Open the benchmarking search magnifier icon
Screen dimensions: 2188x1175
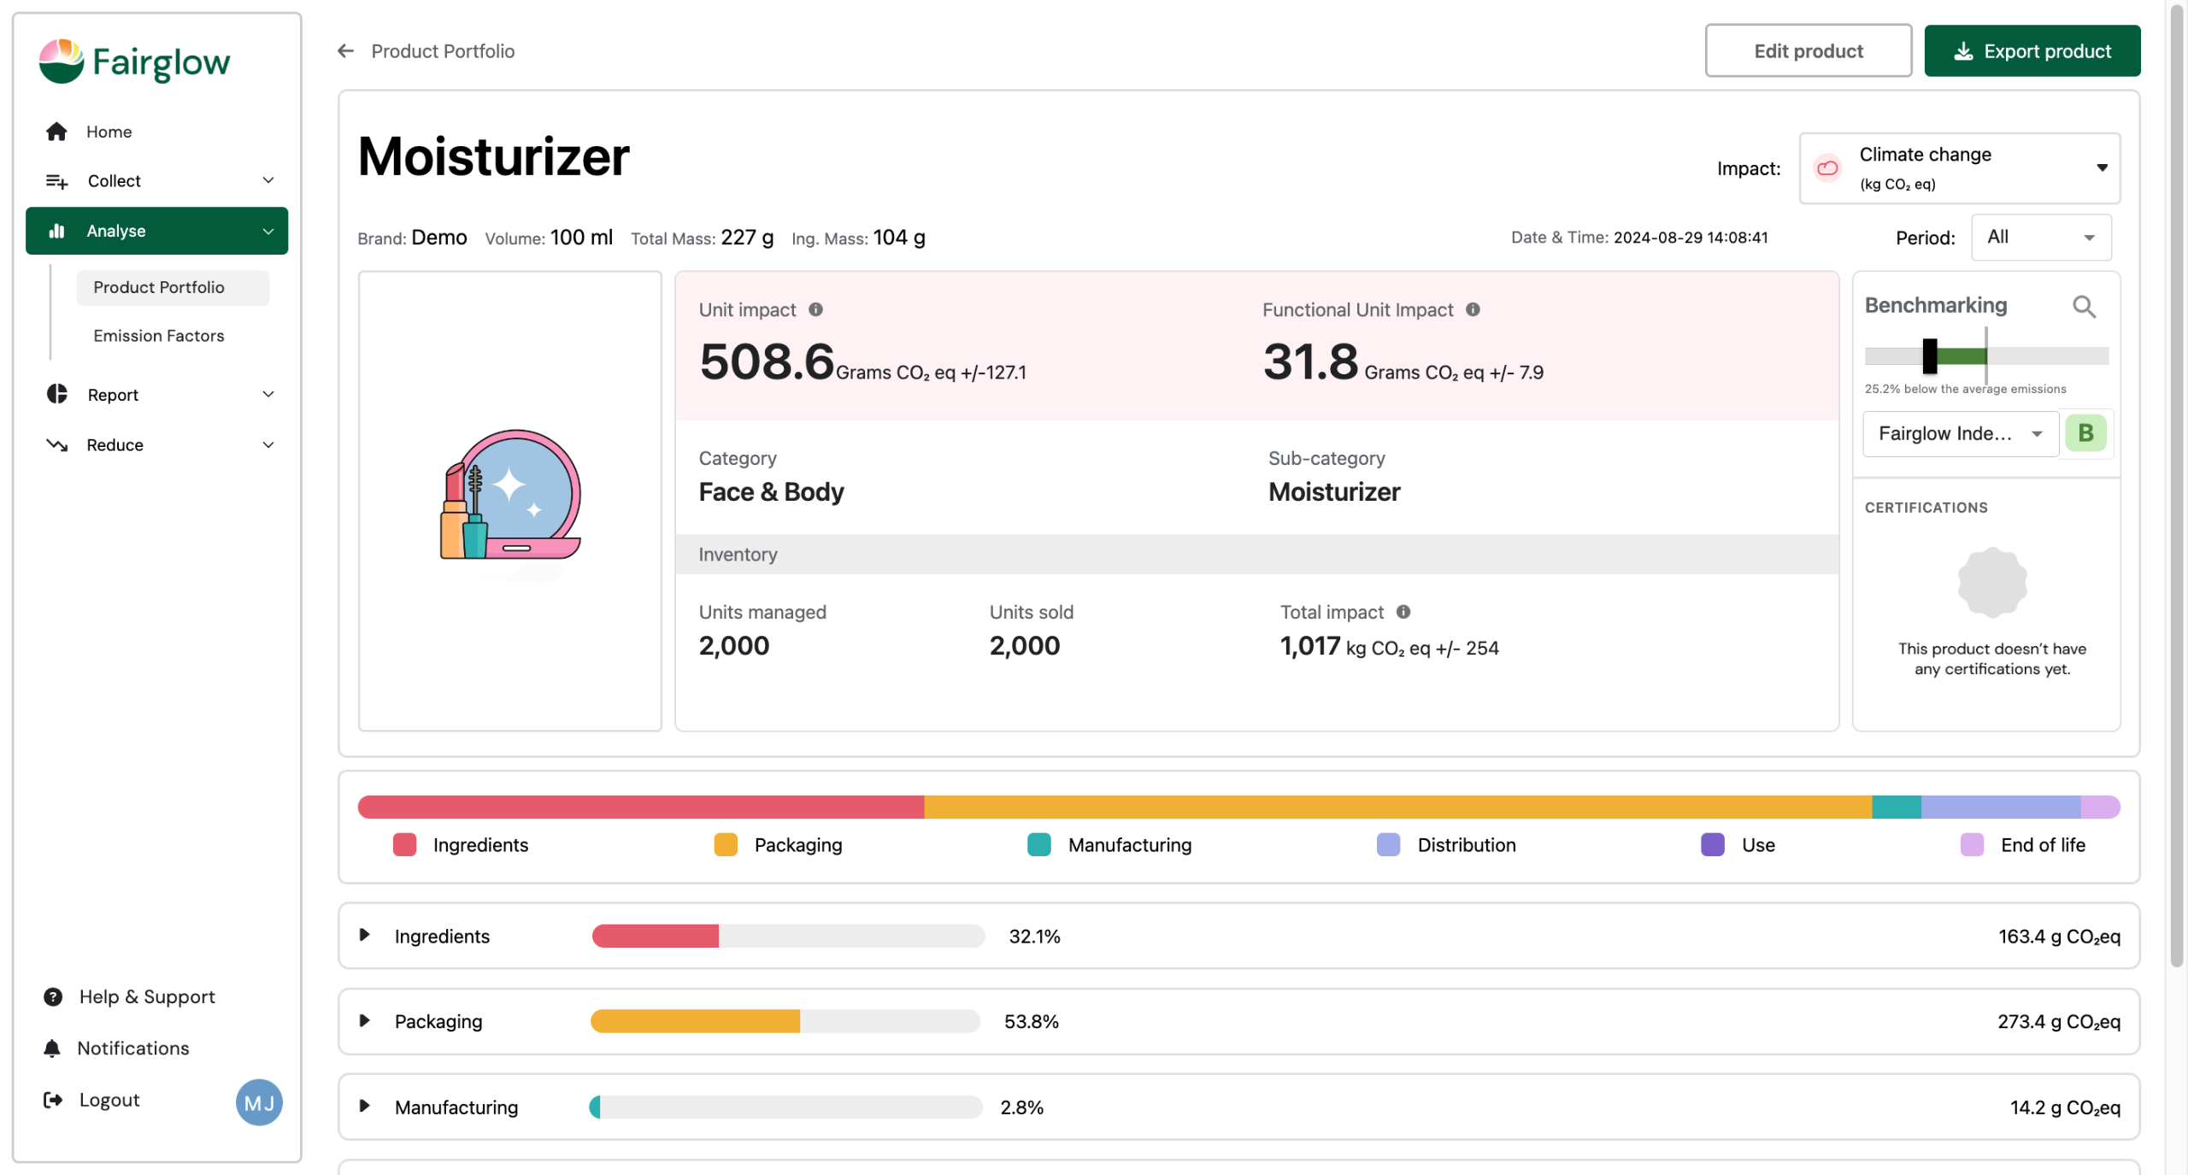pyautogui.click(x=2084, y=306)
